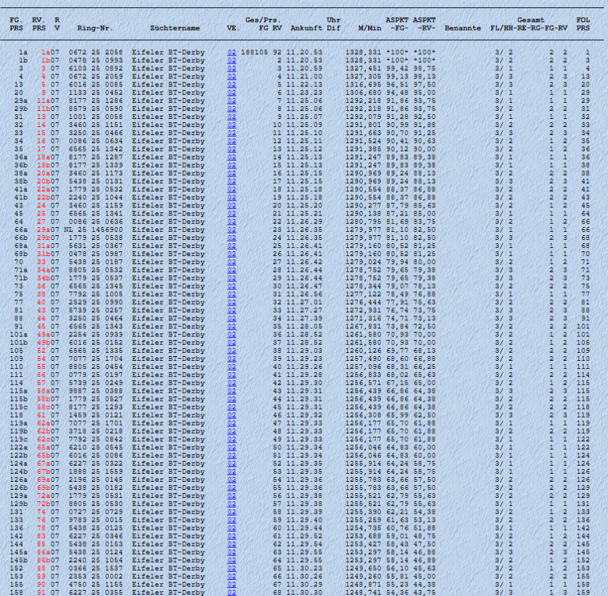Open 02 link beside ring 7077 25 1704
Viewport: 608px width, 596px height.
(232, 359)
